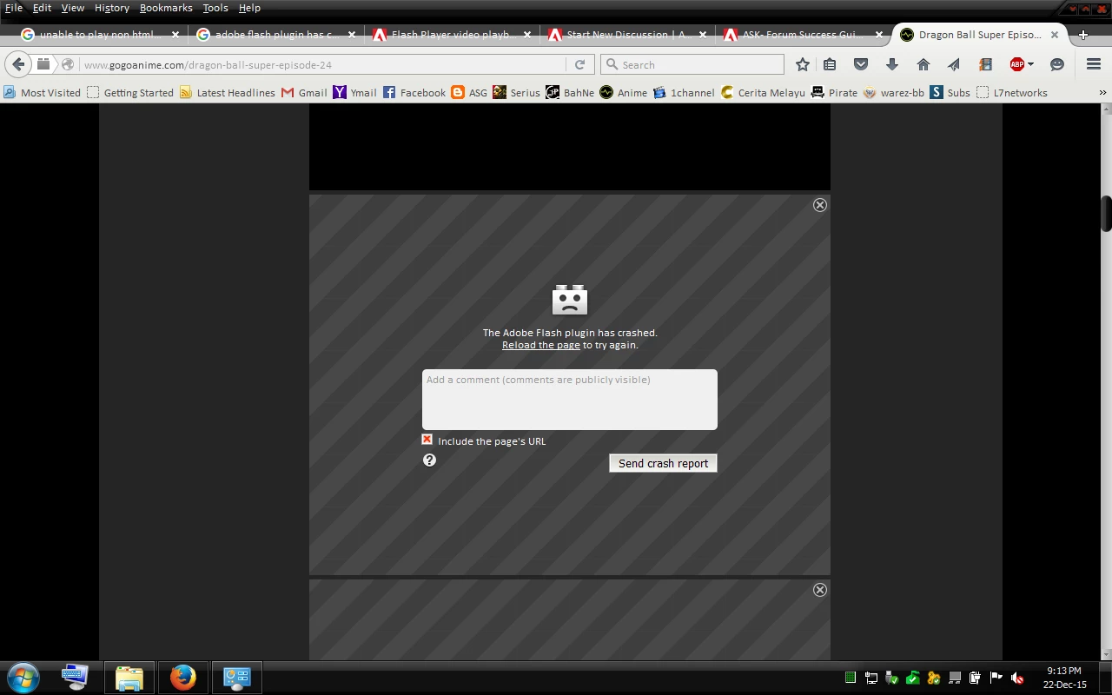The height and width of the screenshot is (695, 1112).
Task: Click the page vertical scrollbar thumb
Action: click(x=1106, y=214)
